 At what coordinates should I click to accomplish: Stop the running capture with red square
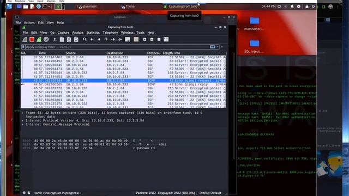32,39
